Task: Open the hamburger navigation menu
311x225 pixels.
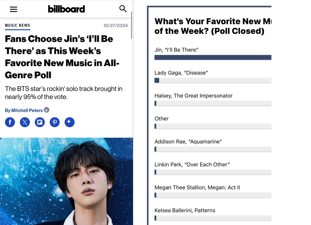Action: pyautogui.click(x=14, y=9)
